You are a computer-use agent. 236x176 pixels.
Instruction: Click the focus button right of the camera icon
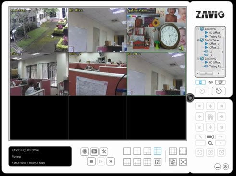point(221,137)
